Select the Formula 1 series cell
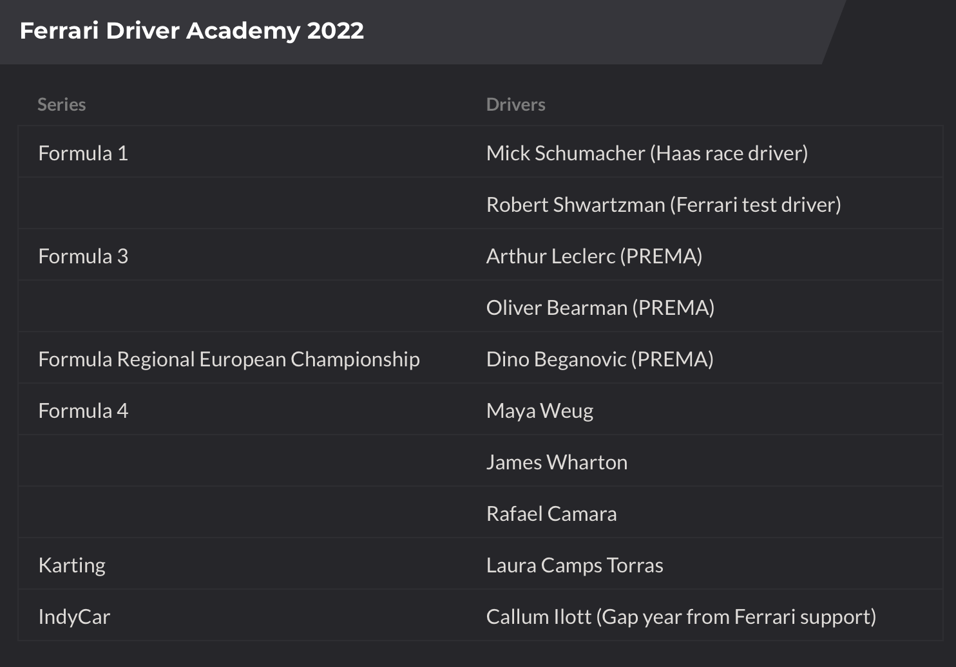The image size is (956, 667). point(83,153)
